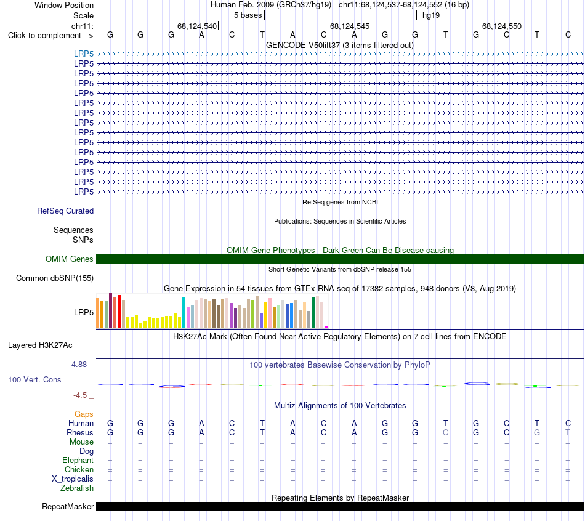
Task: Click the orange Gaps label
Action: (84, 414)
